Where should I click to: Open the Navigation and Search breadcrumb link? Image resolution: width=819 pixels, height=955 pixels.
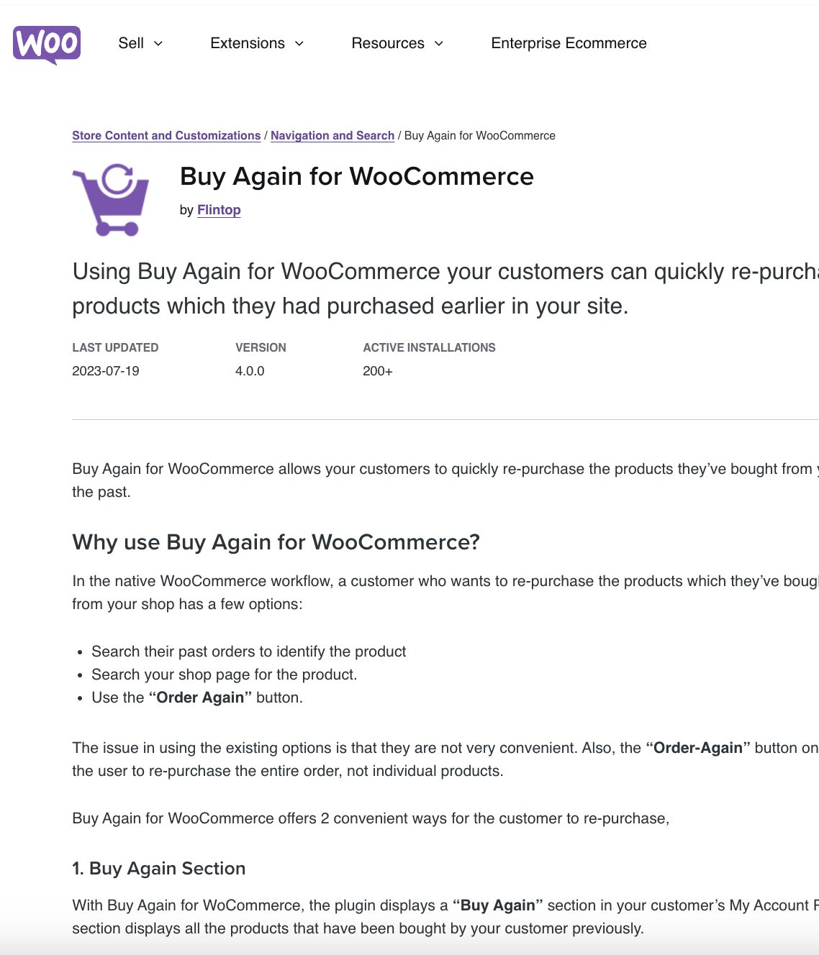[332, 135]
